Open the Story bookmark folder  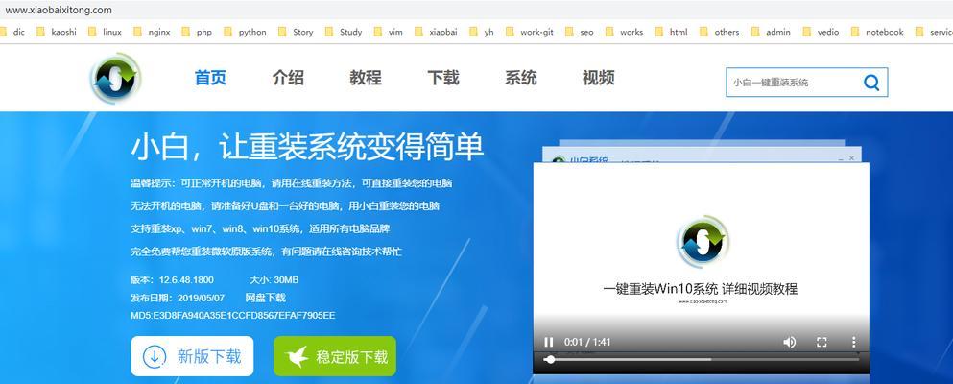pyautogui.click(x=296, y=32)
